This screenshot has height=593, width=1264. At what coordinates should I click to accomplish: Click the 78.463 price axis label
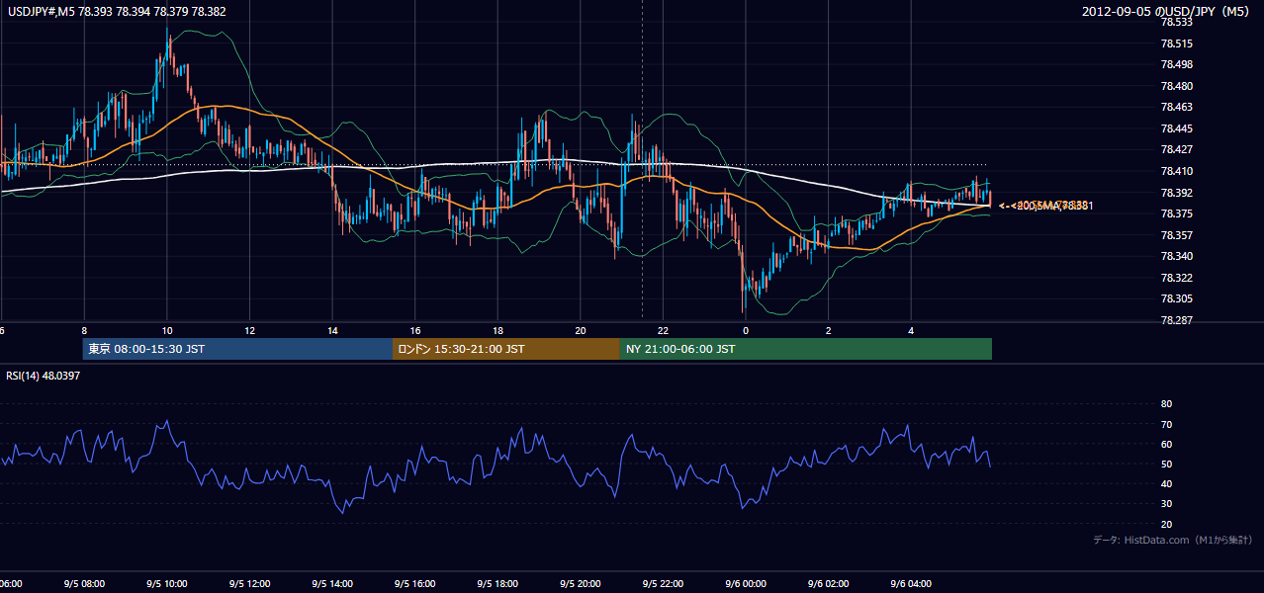[1176, 107]
